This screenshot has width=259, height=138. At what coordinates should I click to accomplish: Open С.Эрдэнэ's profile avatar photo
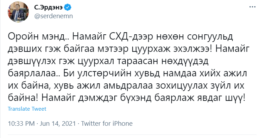[x=18, y=13]
